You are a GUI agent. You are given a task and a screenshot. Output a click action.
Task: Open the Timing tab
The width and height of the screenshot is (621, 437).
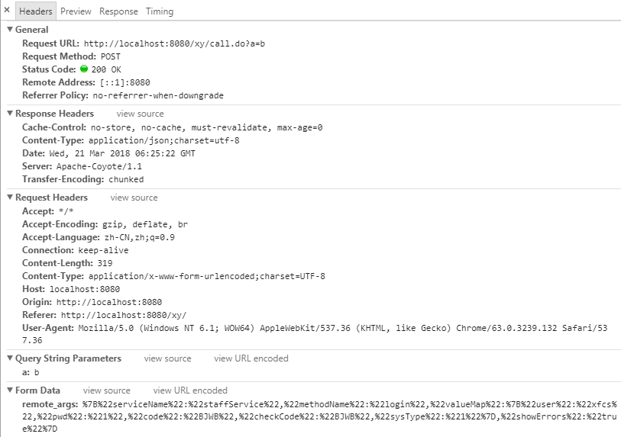point(160,11)
